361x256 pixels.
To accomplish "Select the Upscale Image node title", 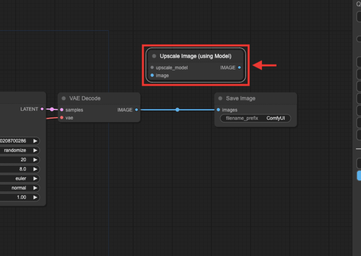I will [x=195, y=56].
